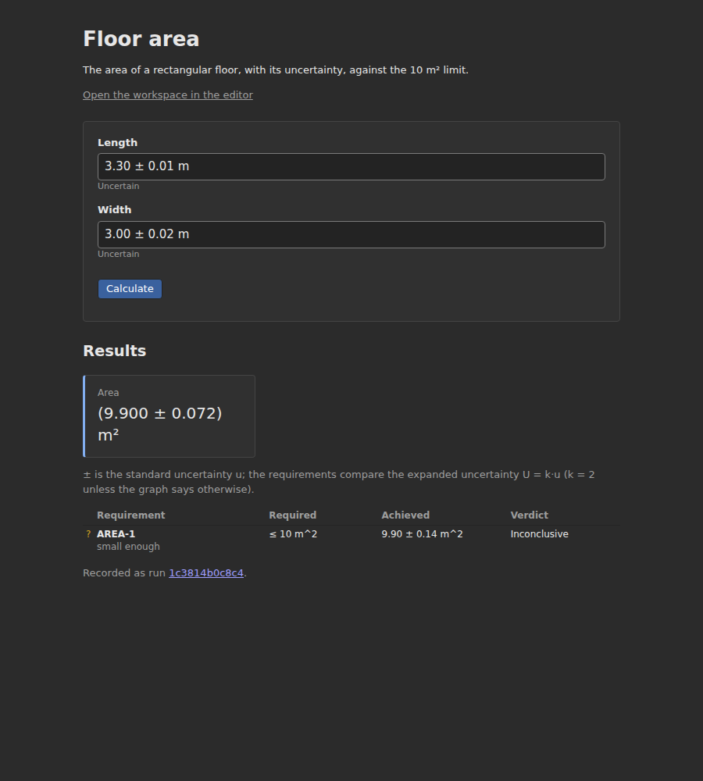Click the standard uncertainty explanation note
The height and width of the screenshot is (781, 703).
pos(339,482)
